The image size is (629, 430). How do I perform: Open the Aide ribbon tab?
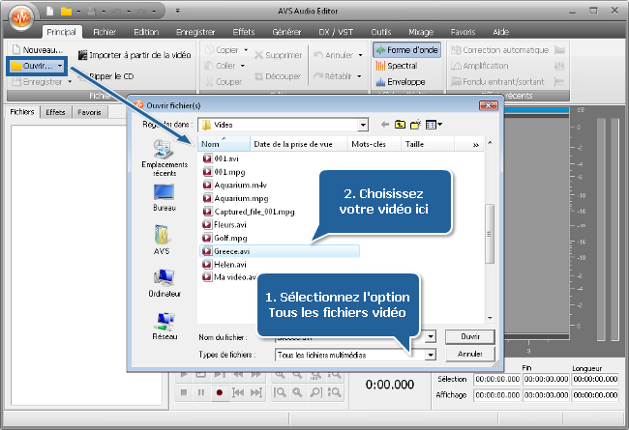coord(500,32)
